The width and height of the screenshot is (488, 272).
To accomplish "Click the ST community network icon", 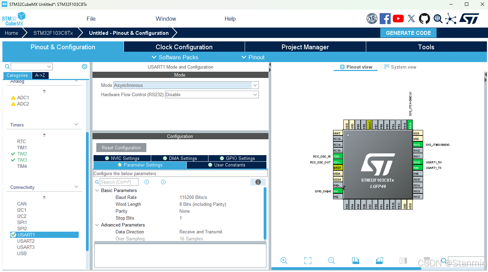I will (451, 19).
